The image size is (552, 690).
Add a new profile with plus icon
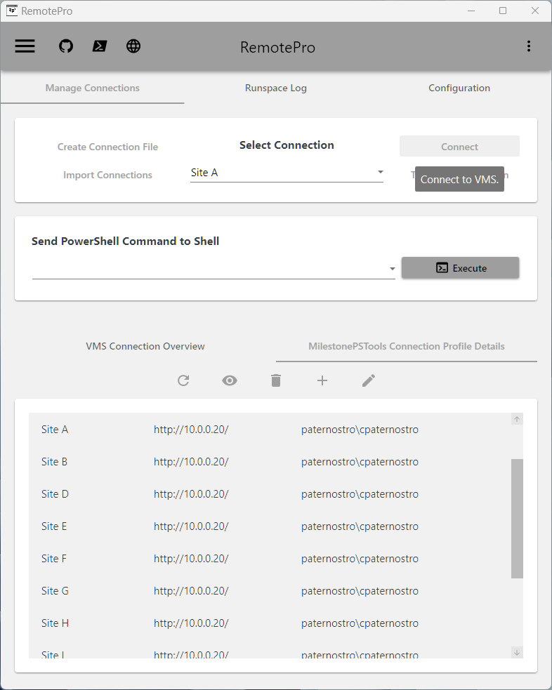pyautogui.click(x=322, y=380)
